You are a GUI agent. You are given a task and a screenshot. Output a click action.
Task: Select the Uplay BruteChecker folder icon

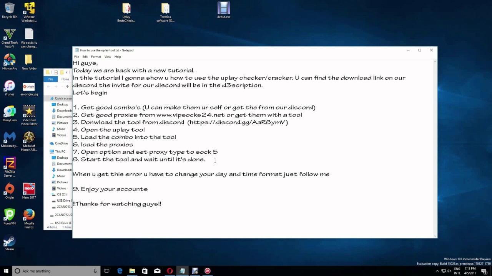(x=126, y=12)
